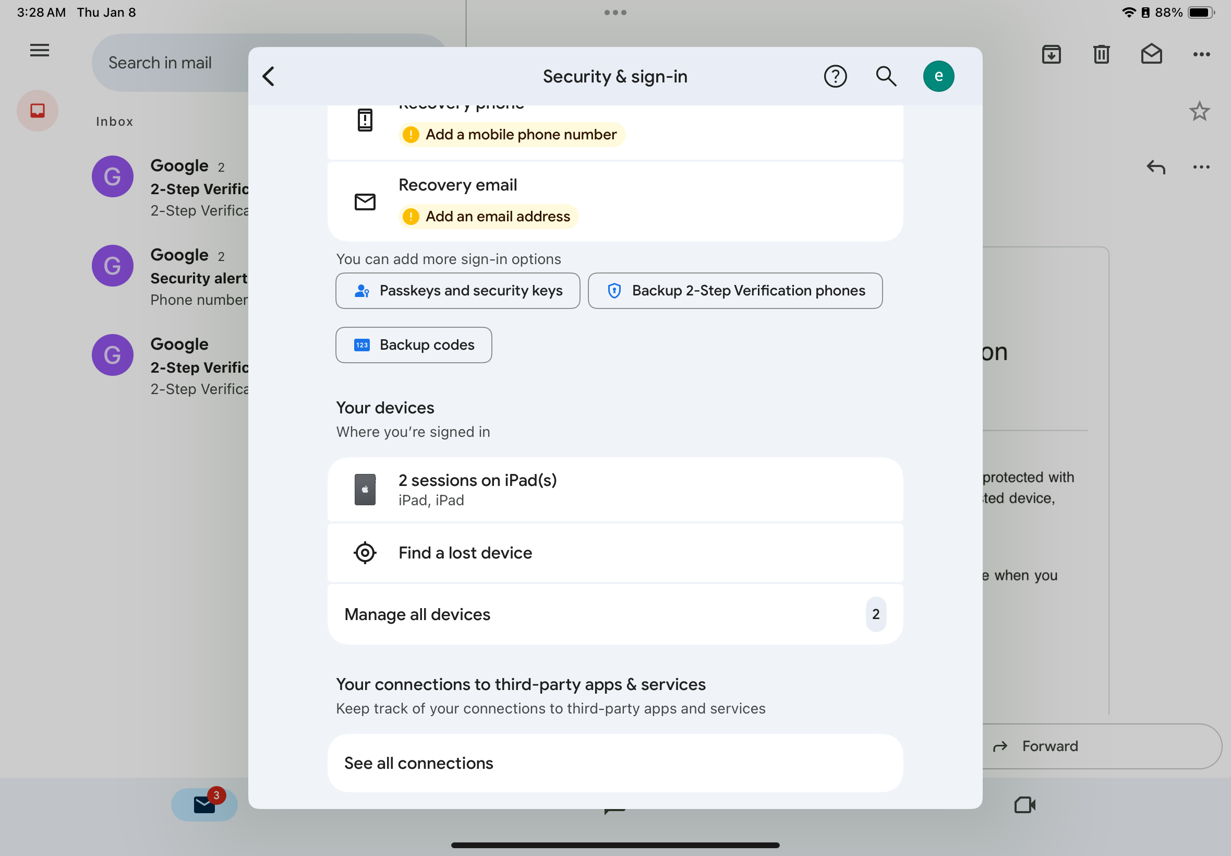Open Passkeys and security keys
The image size is (1231, 856).
click(x=457, y=291)
